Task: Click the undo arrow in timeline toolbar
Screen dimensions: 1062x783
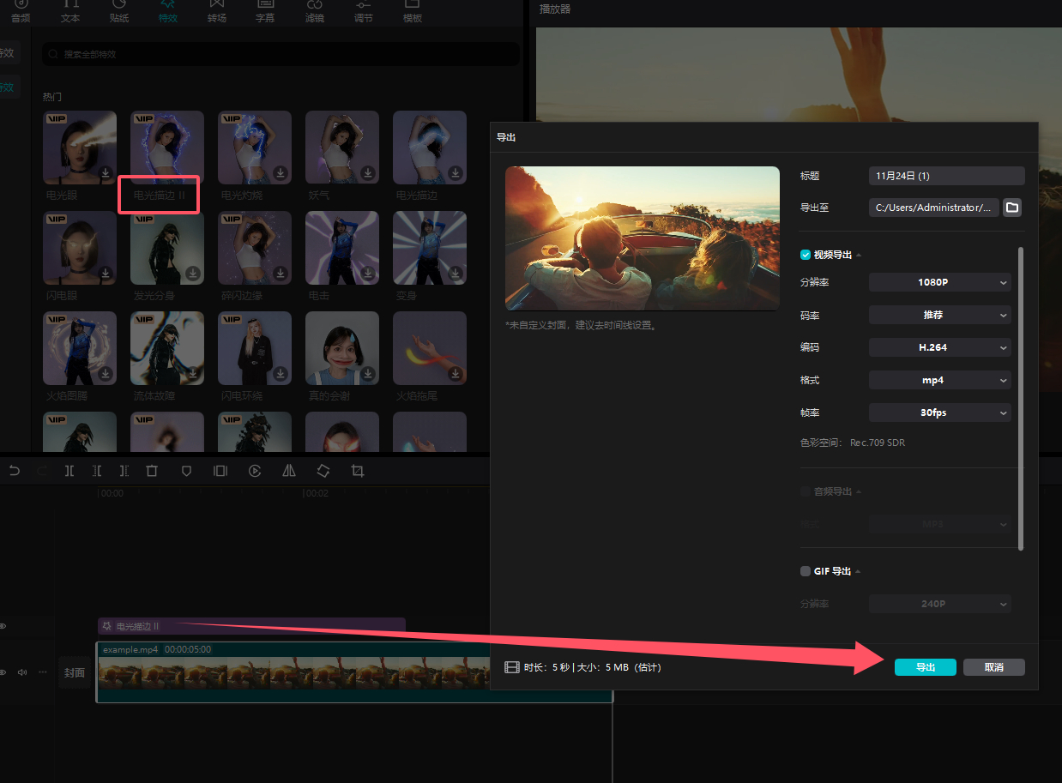Action: (14, 471)
